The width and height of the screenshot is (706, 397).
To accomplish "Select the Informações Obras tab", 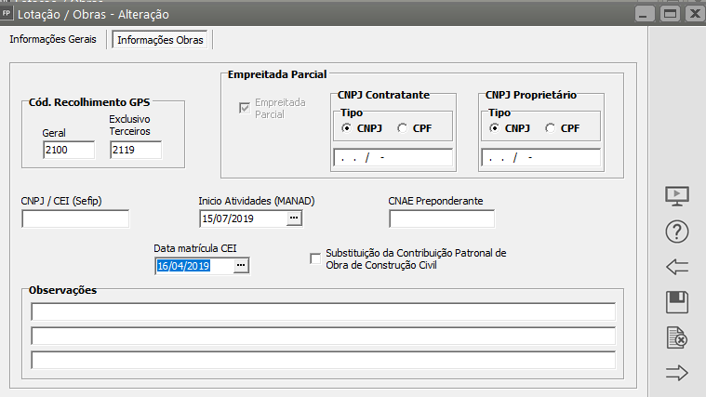I will [163, 39].
